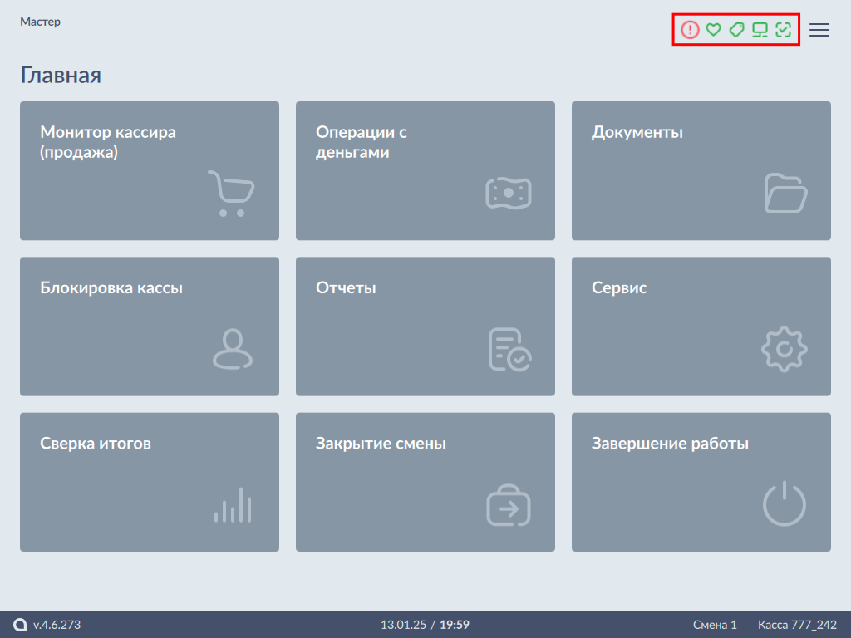Click the folder icon in Документы

(785, 194)
